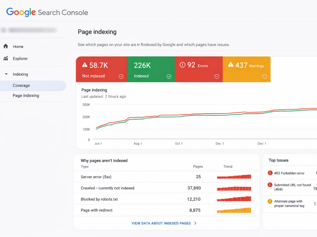Toggle the Errors card checkmark
The image size is (317, 237).
tap(217, 76)
